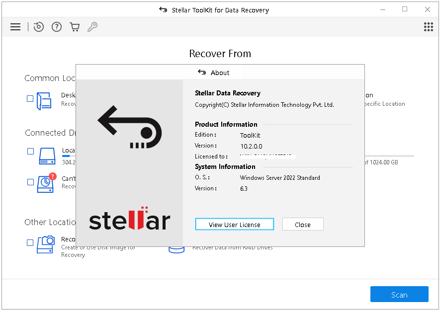Image resolution: width=440 pixels, height=310 pixels.
Task: Click the drive capacity usage bar
Action: point(389,156)
